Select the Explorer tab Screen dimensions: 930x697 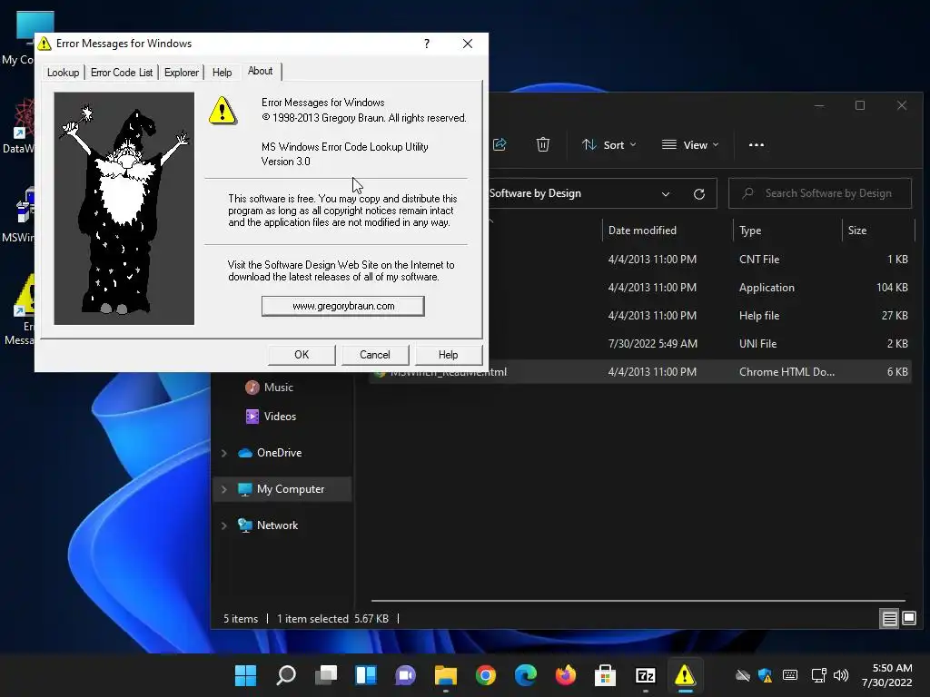pyautogui.click(x=181, y=73)
